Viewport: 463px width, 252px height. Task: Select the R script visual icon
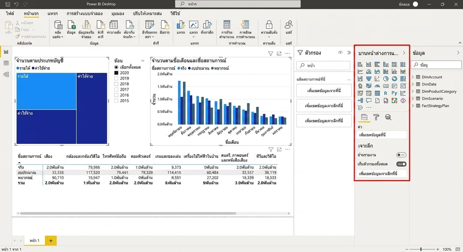(x=386, y=93)
